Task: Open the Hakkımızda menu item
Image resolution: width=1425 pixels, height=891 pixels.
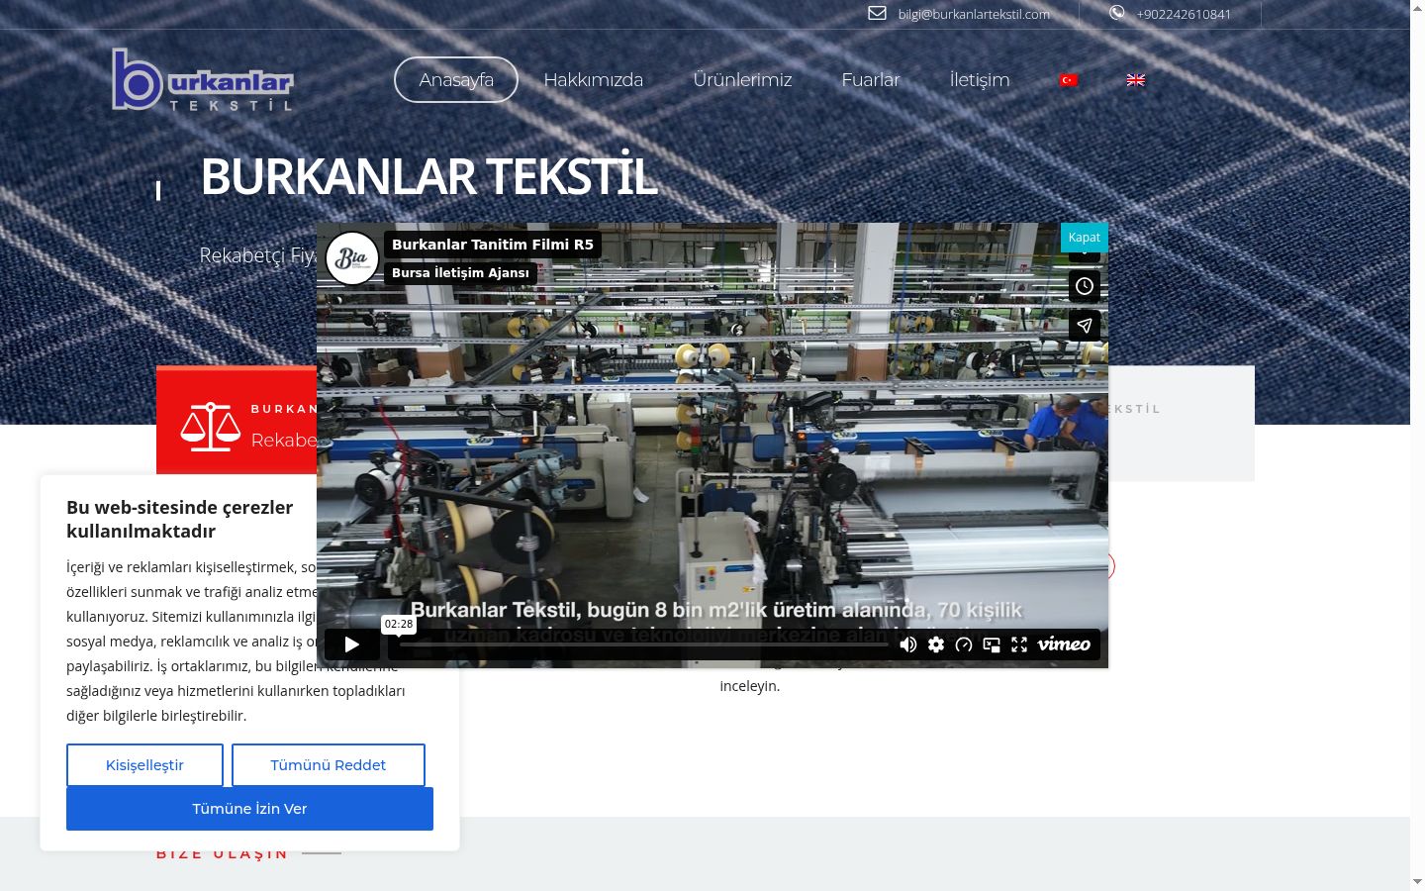Action: (x=594, y=80)
